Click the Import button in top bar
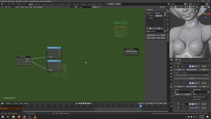 (x=118, y=4)
